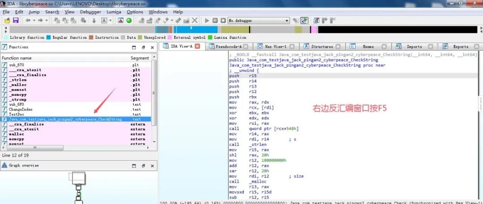Screen dimensions: 483x204
Task: Open the Jump menu
Action: [x=34, y=12]
